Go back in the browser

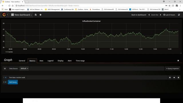[x=3, y=6]
